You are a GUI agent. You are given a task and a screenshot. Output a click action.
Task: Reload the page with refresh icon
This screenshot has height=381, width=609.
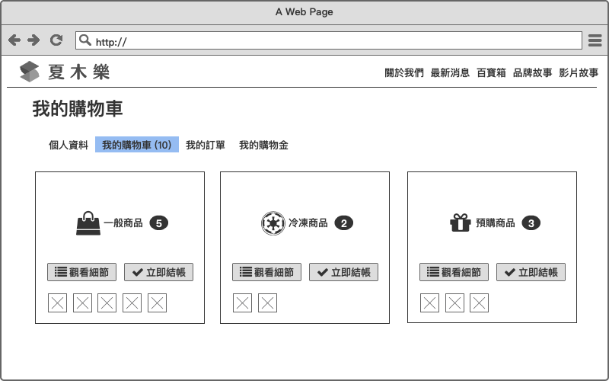(56, 40)
